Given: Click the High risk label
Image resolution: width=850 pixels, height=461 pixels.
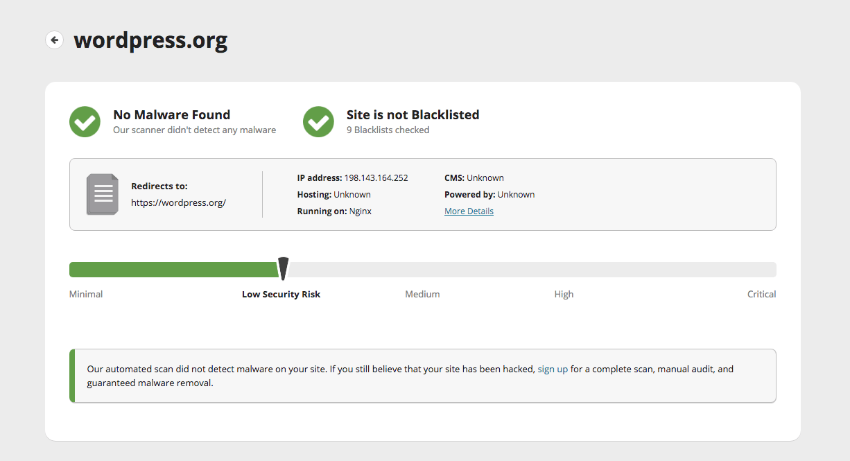Looking at the screenshot, I should 564,295.
